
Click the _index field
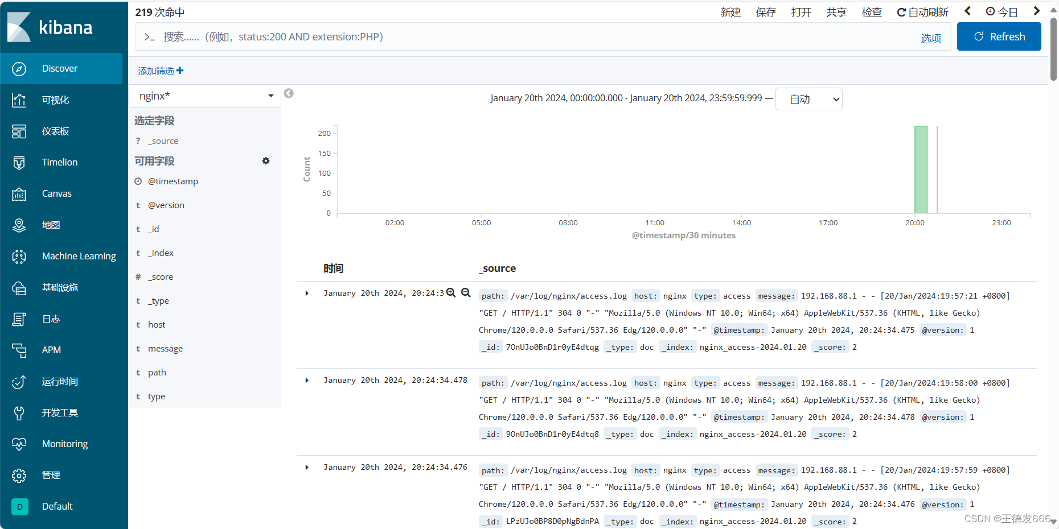click(161, 253)
